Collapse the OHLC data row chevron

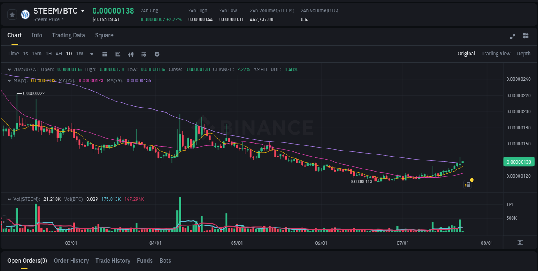[9, 69]
